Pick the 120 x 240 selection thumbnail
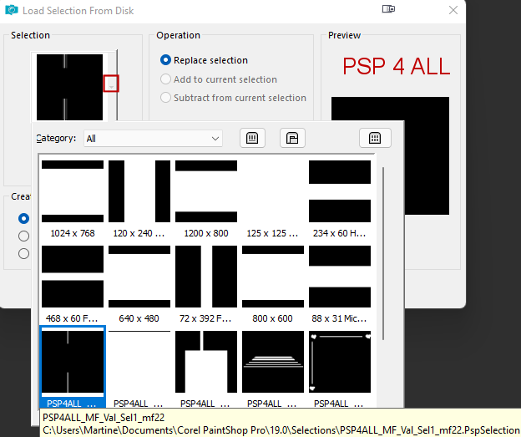Screen dimensions: 521x437 (139, 191)
